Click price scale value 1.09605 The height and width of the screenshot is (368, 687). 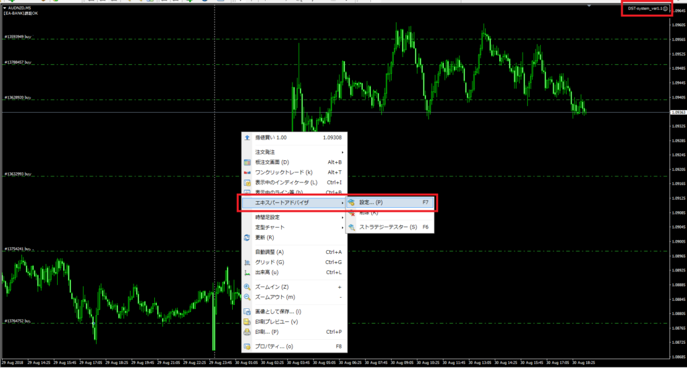pos(678,25)
